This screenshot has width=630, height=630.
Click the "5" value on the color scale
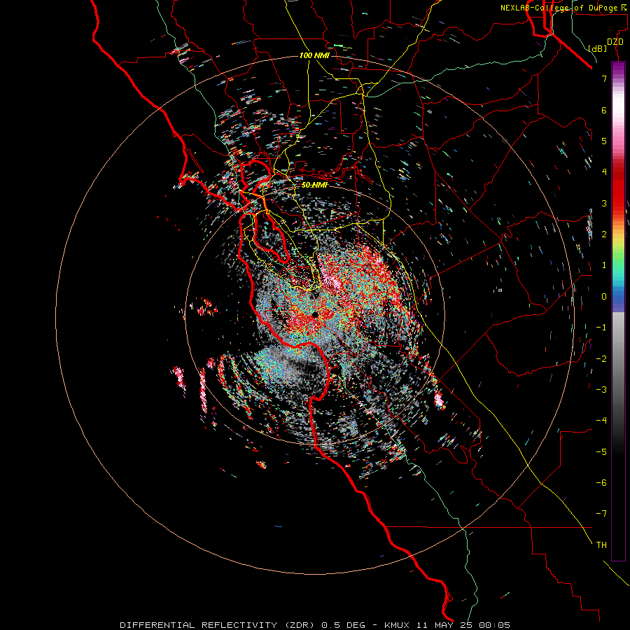point(604,141)
